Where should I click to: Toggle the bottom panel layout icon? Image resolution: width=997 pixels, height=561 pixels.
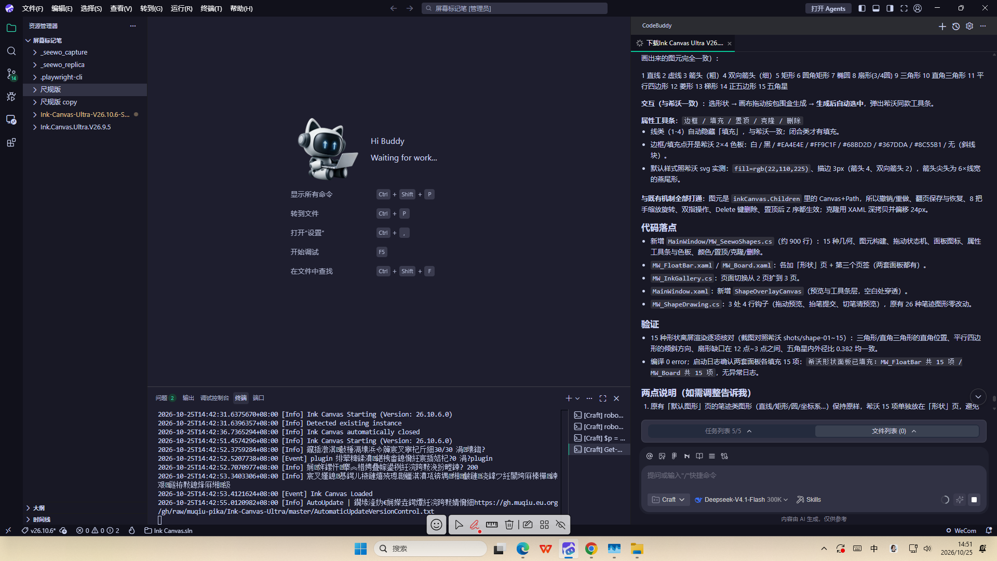(876, 8)
